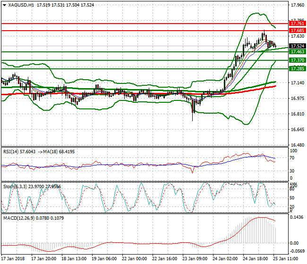
Task: Select the green 17.463 price tag
Action: [x=298, y=52]
